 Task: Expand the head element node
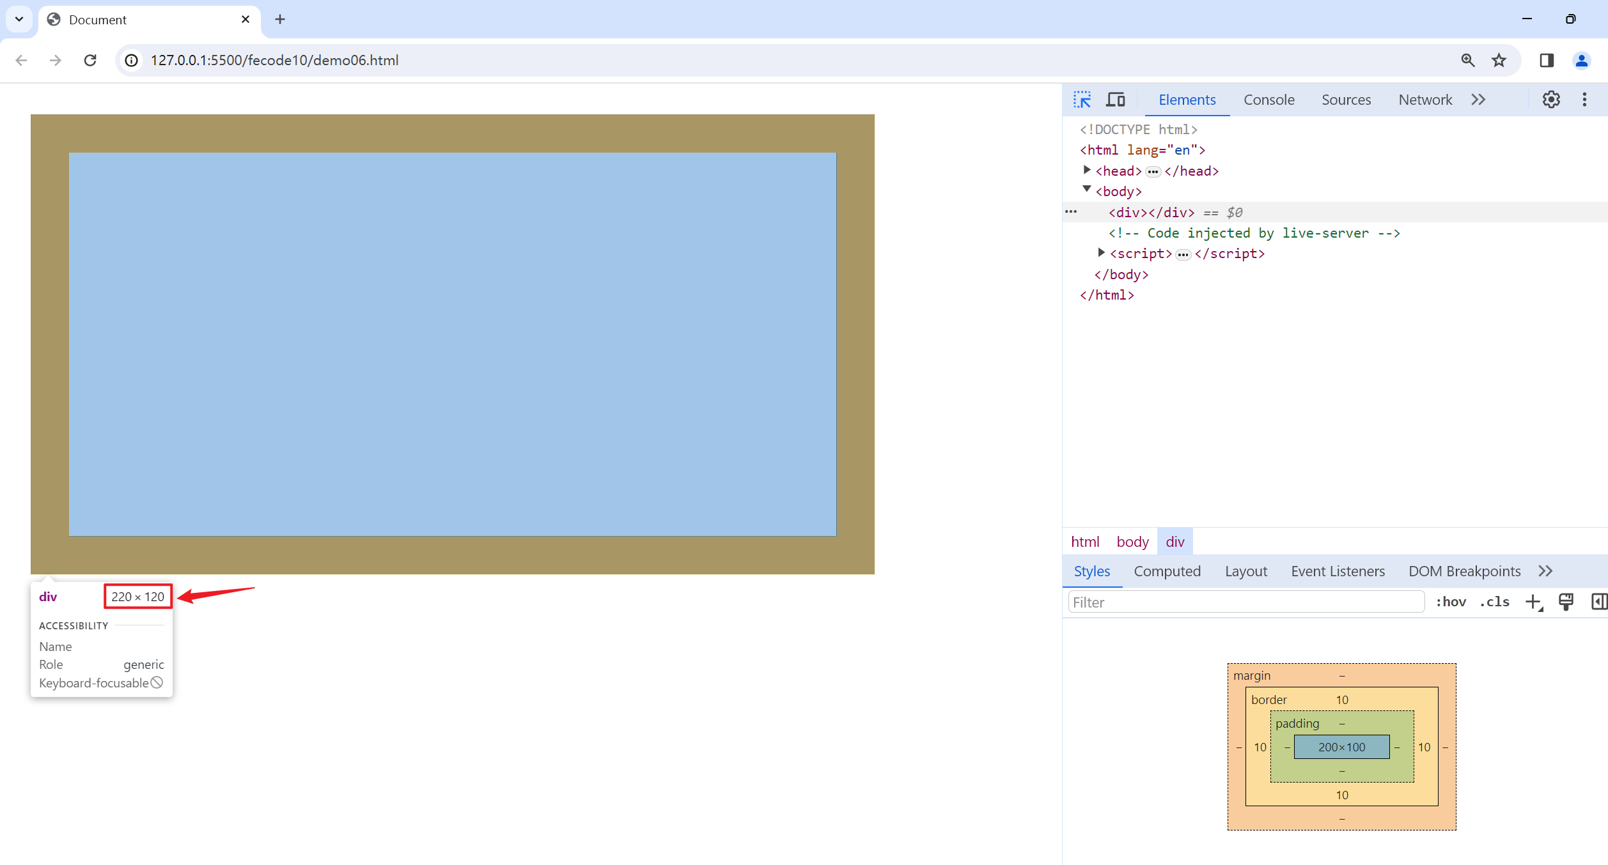(x=1086, y=170)
